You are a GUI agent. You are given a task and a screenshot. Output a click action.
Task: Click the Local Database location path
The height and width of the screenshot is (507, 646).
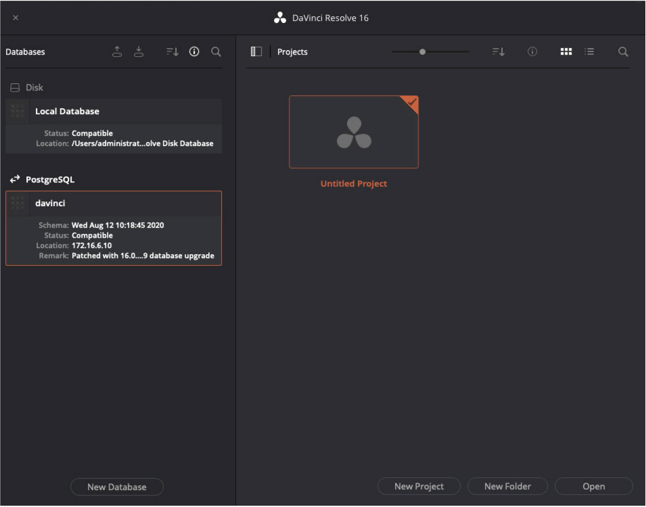143,143
